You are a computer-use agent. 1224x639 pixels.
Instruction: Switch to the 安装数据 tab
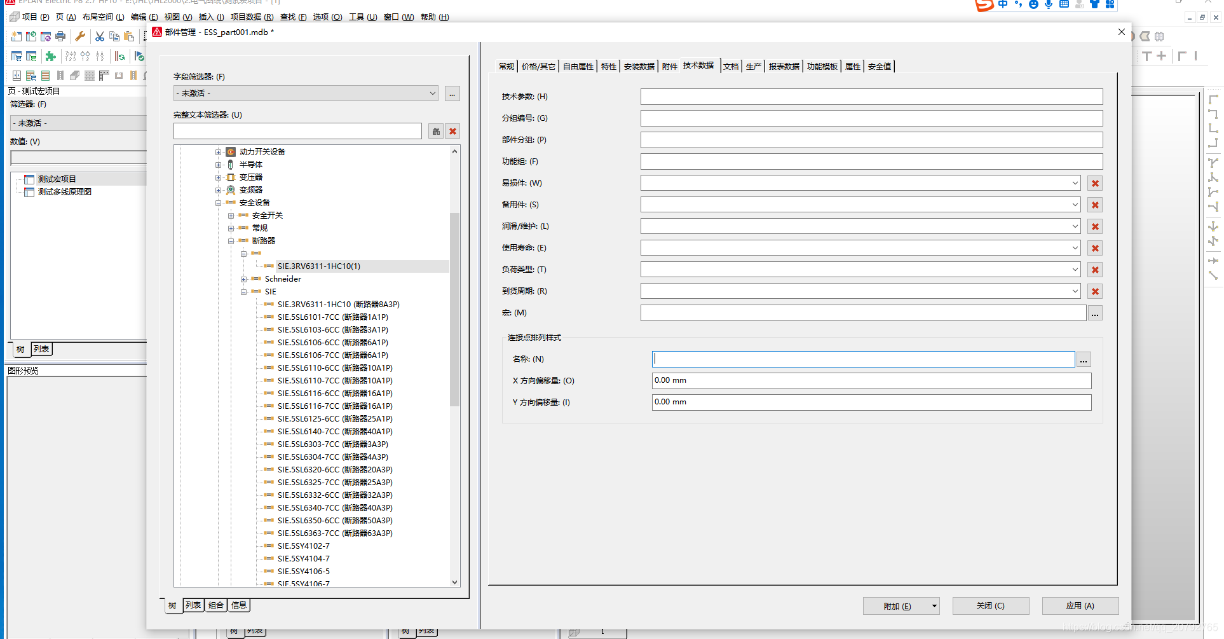click(639, 67)
